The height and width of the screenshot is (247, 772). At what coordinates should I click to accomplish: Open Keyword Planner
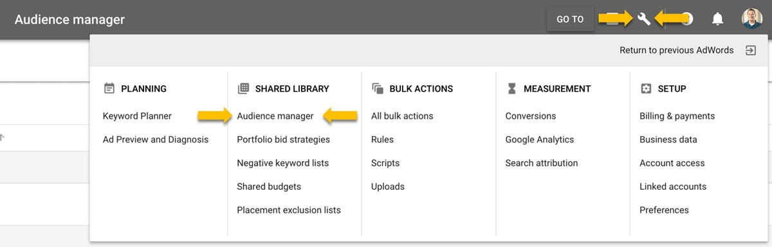[x=137, y=116]
